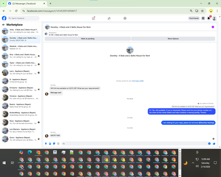
Task: Select the Dorothy conversation in the list
Action: click(x=21, y=39)
